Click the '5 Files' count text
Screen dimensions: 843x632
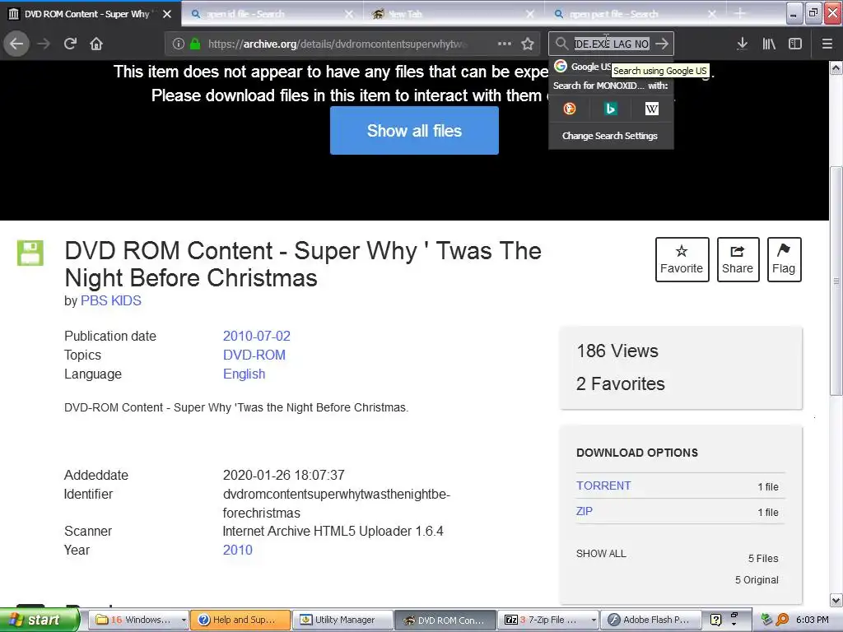[763, 559]
